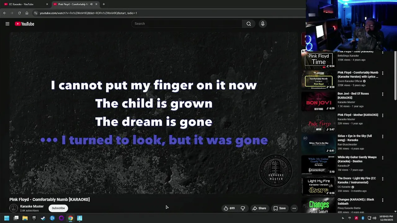Click the browser home button
Image resolution: width=397 pixels, height=223 pixels.
click(x=27, y=13)
